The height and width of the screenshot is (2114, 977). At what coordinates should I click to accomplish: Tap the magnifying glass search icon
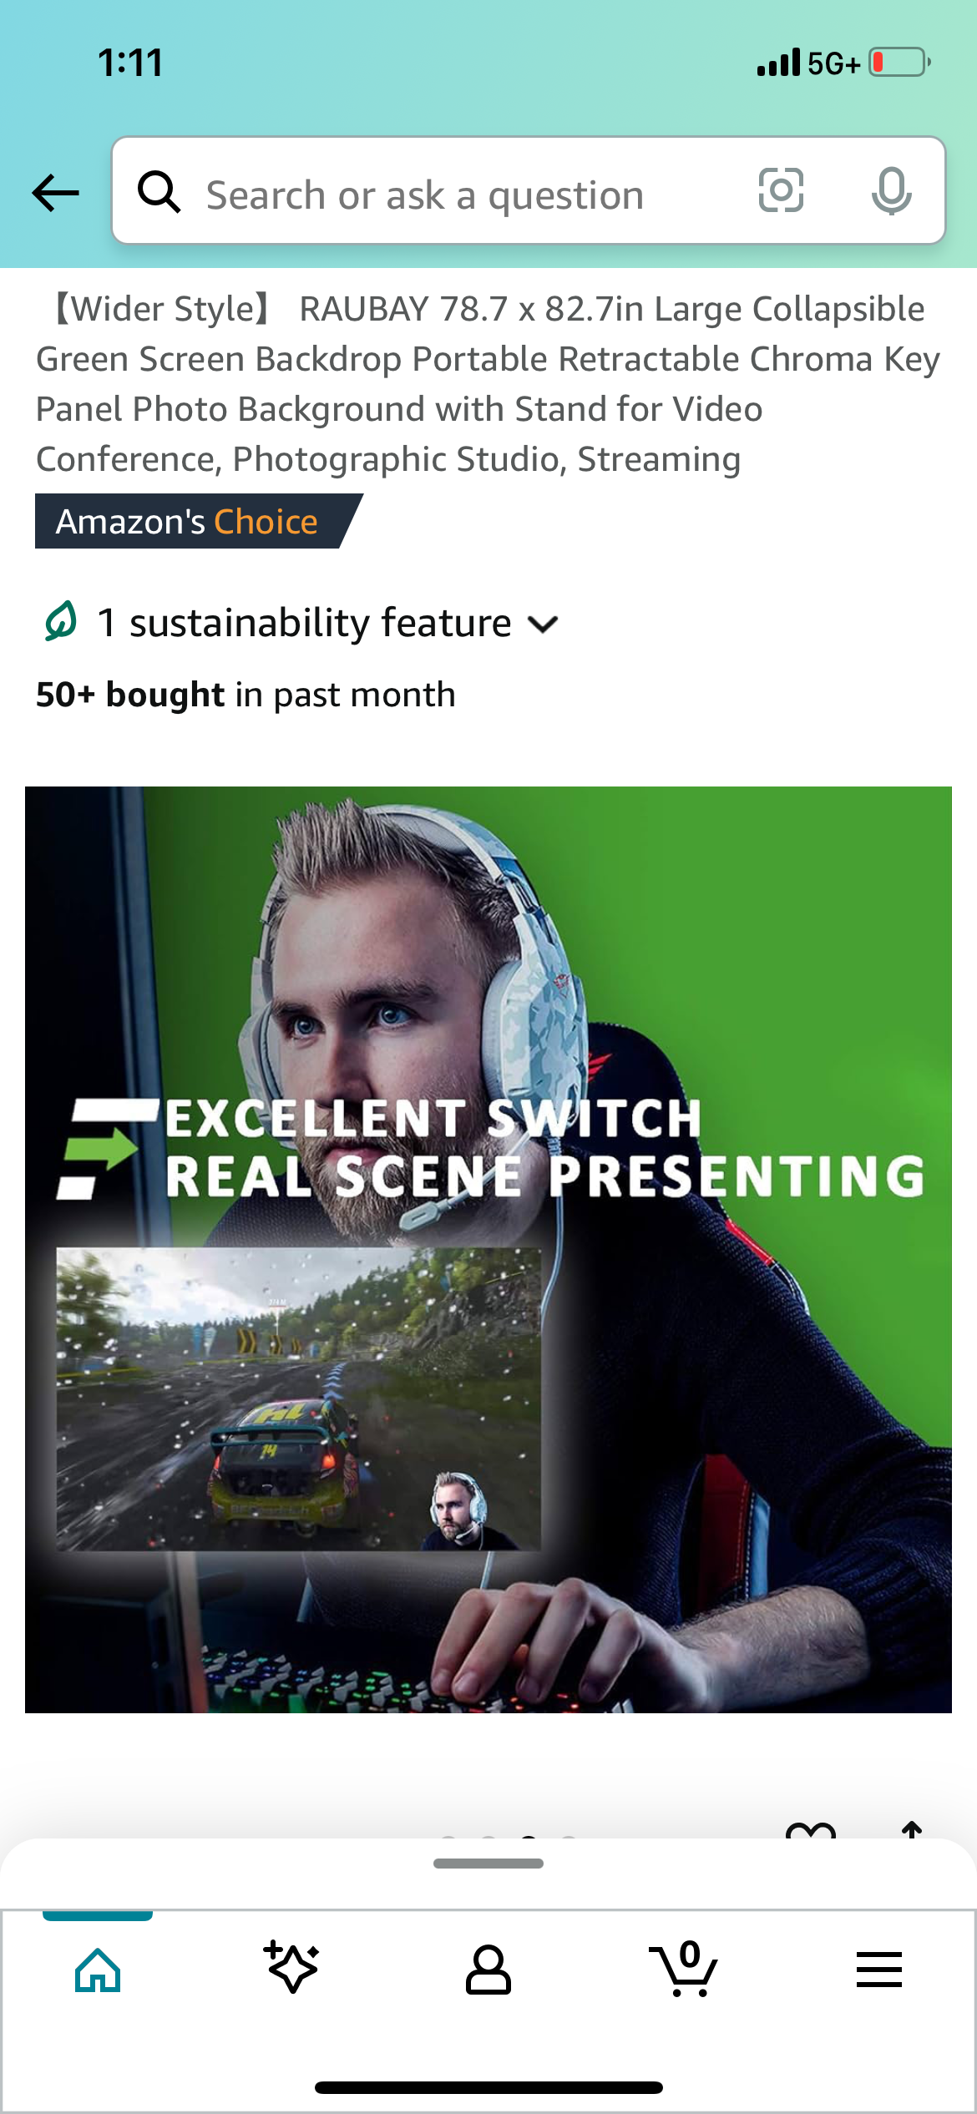point(159,192)
